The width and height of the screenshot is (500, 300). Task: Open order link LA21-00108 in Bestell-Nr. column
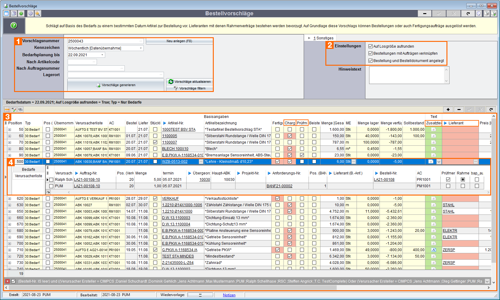(384, 180)
